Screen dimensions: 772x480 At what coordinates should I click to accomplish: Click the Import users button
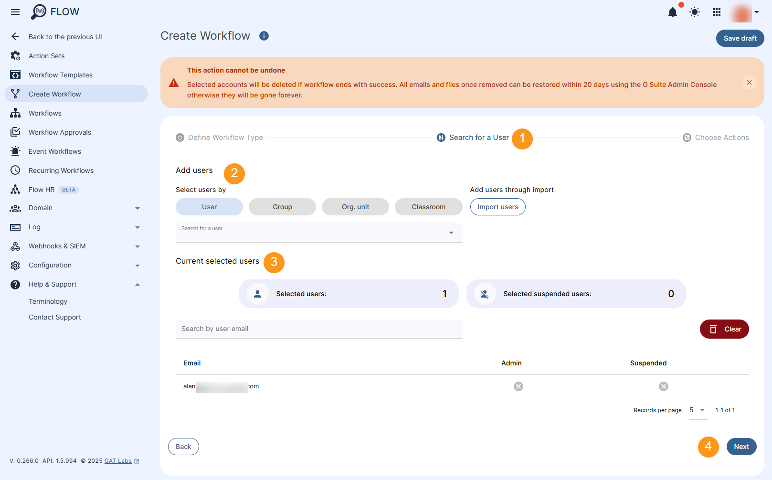(497, 206)
